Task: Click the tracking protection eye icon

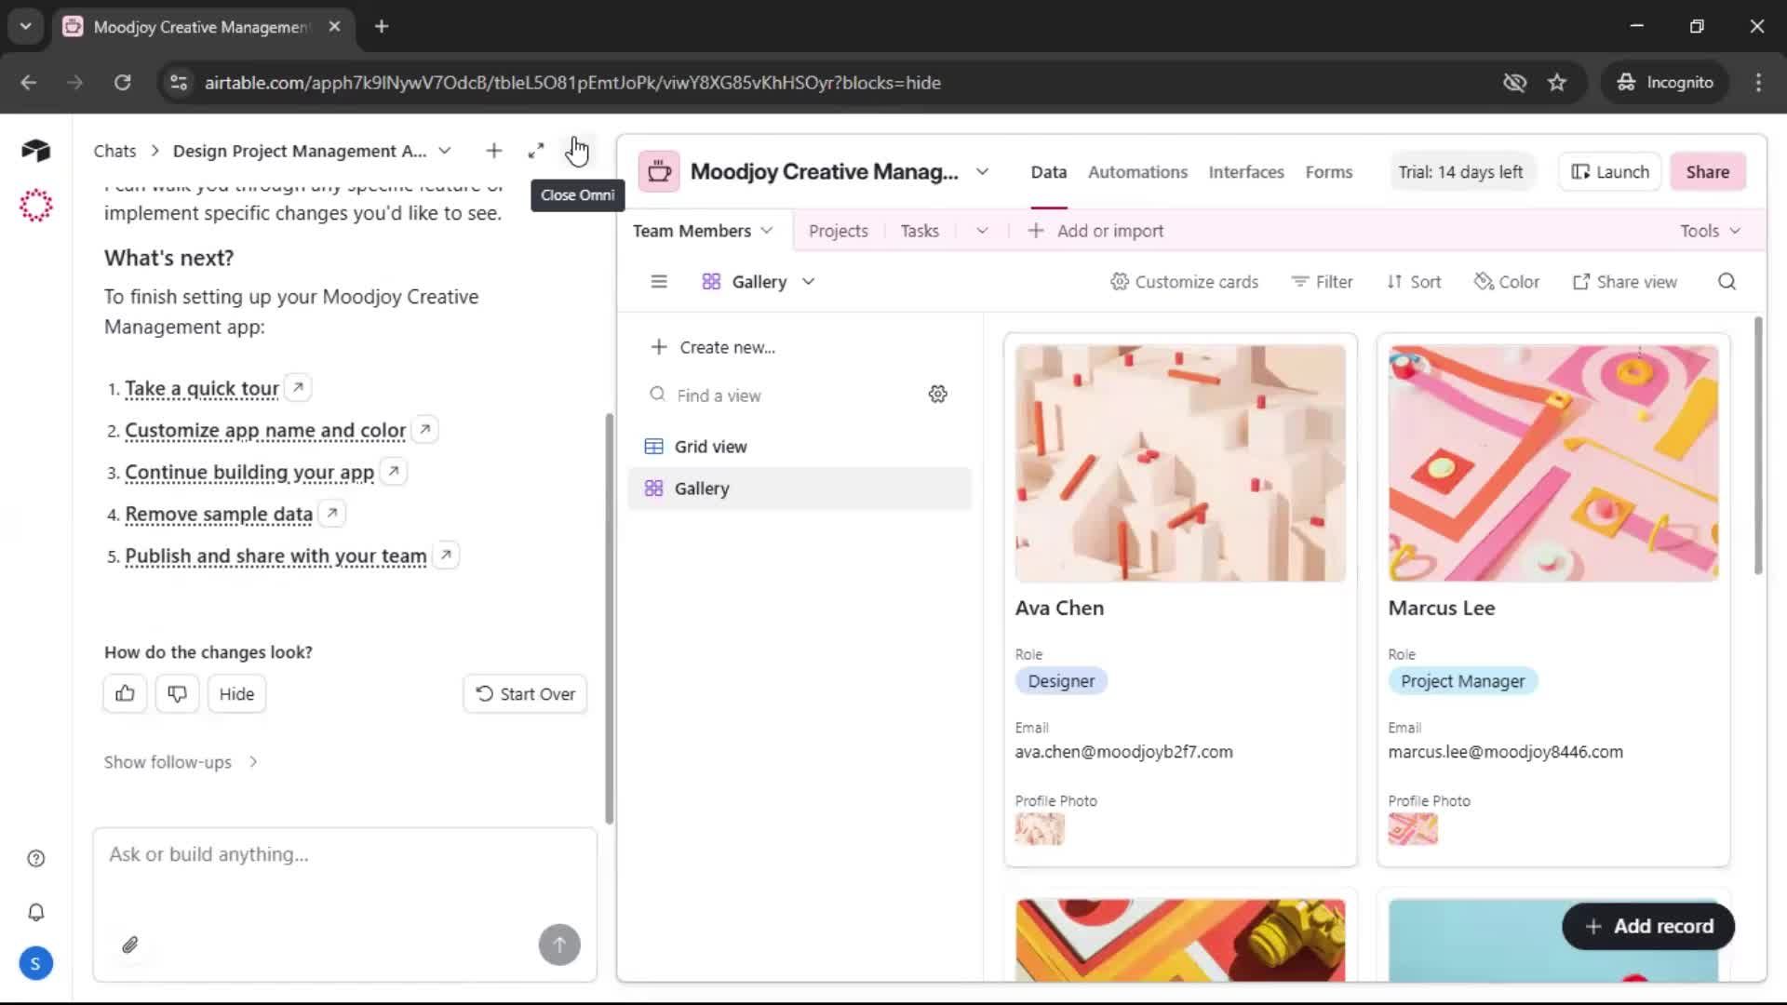Action: point(1515,83)
